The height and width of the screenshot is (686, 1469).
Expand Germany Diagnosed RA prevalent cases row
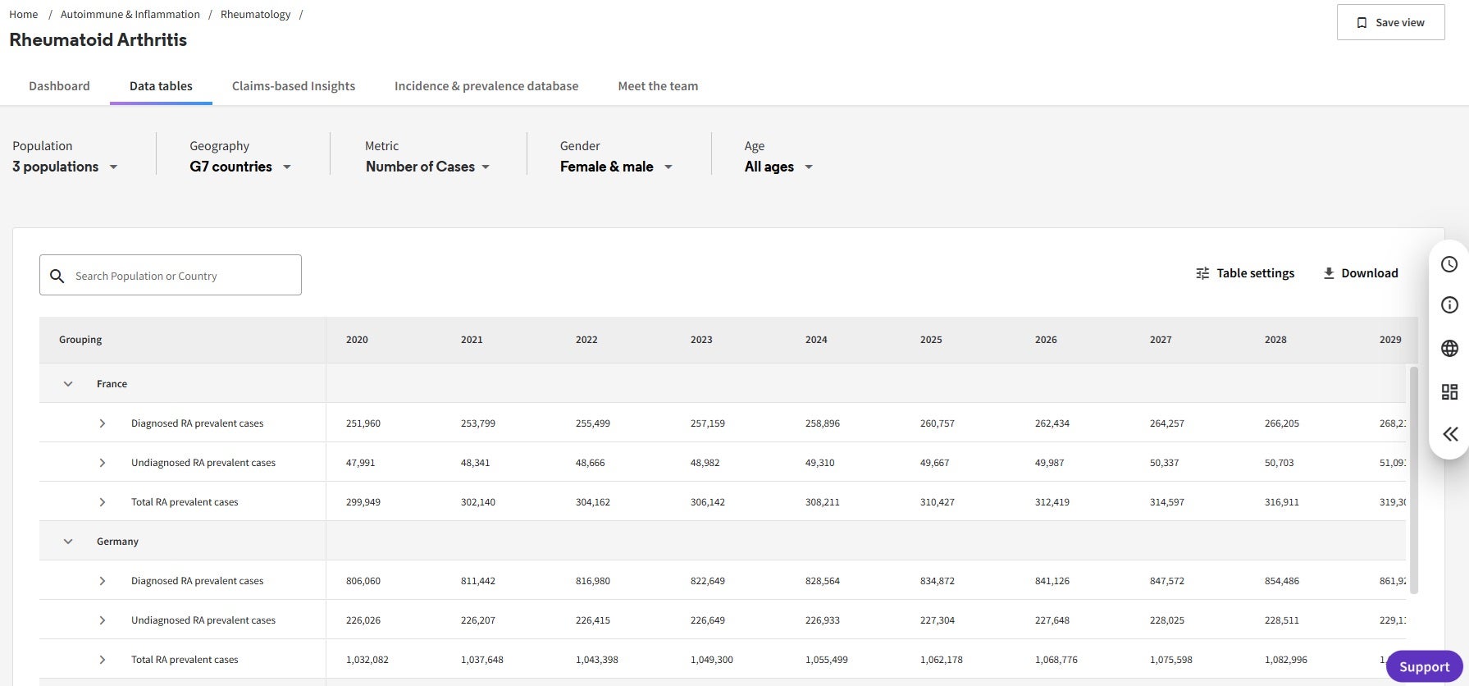click(x=103, y=581)
